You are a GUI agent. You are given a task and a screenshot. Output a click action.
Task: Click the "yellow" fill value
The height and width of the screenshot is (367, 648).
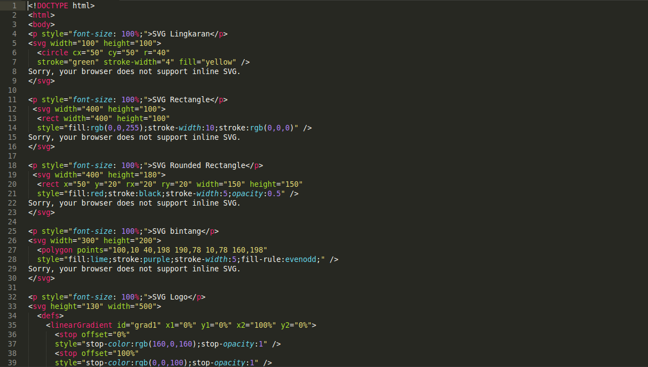click(x=220, y=62)
